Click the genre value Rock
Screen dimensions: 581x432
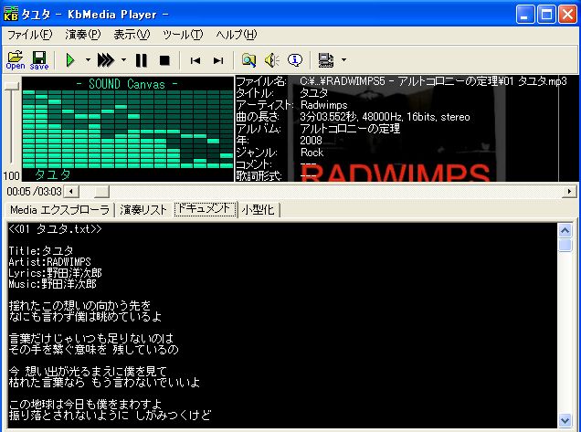click(312, 153)
